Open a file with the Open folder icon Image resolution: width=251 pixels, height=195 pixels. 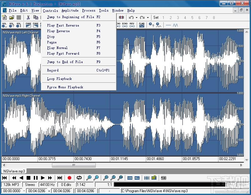(11, 17)
